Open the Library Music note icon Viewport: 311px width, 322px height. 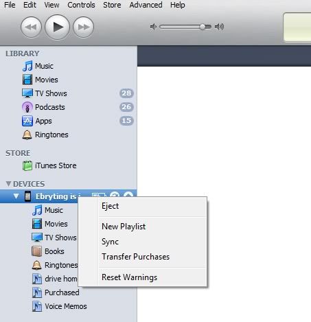click(x=27, y=66)
